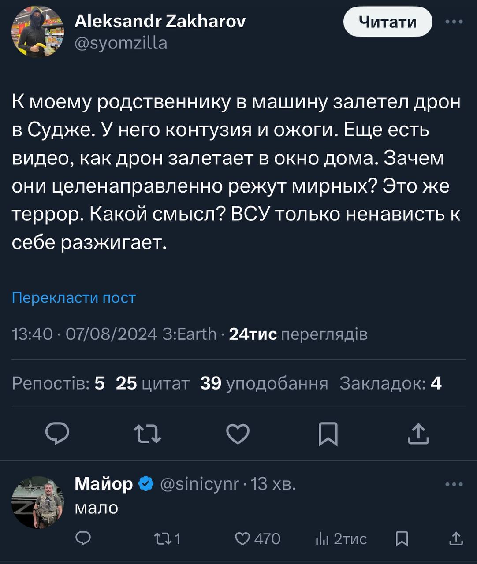The image size is (477, 564).
Task: Open Майор's profile avatar
Action: coord(37,502)
